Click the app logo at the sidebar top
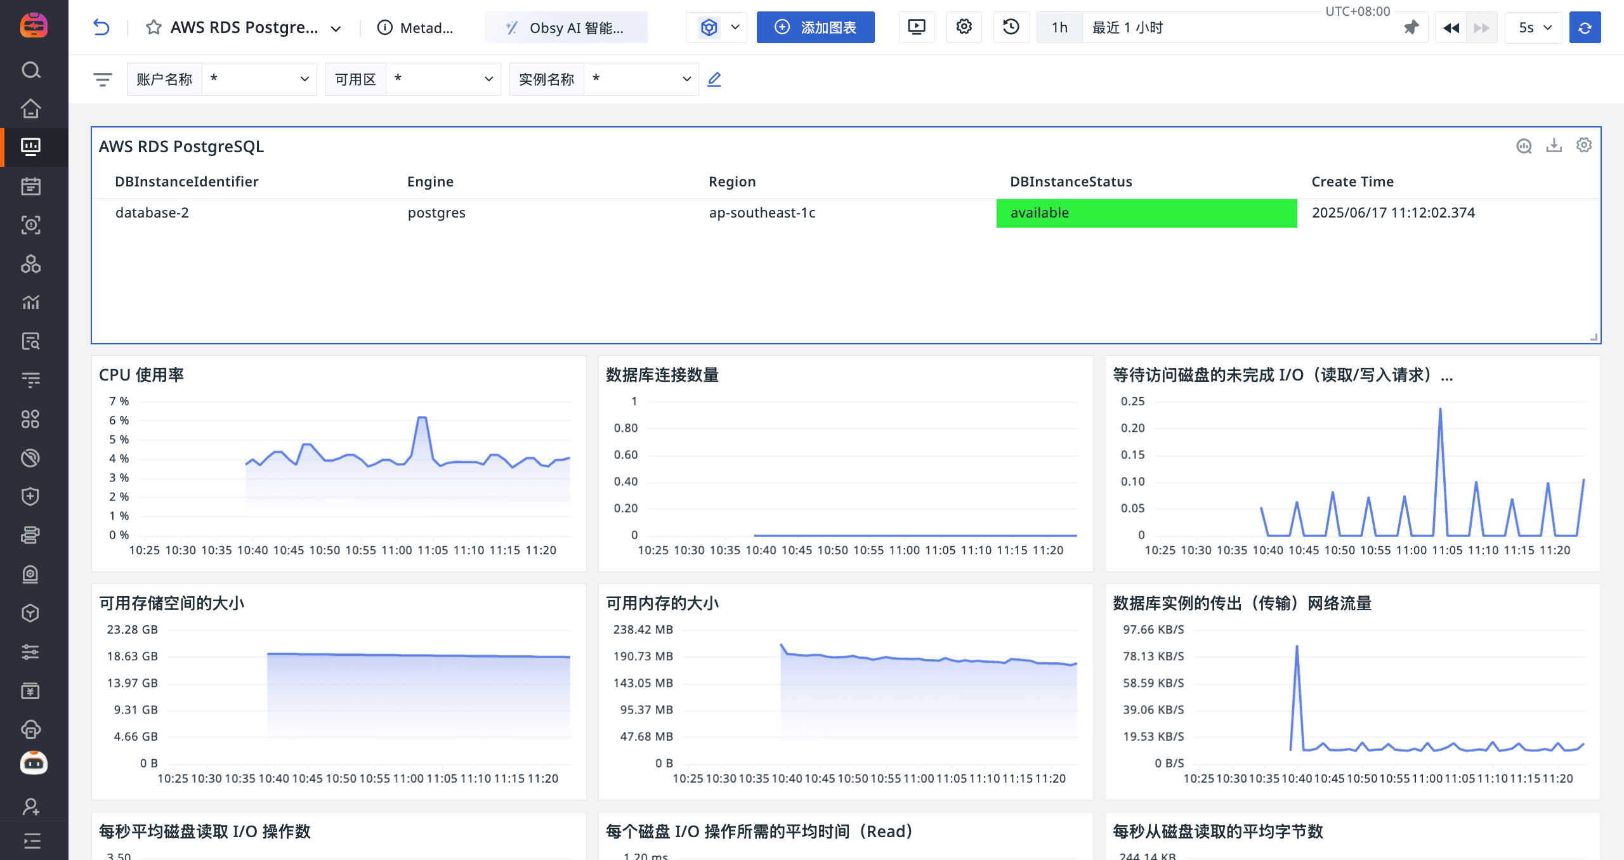The height and width of the screenshot is (860, 1624). pyautogui.click(x=34, y=25)
